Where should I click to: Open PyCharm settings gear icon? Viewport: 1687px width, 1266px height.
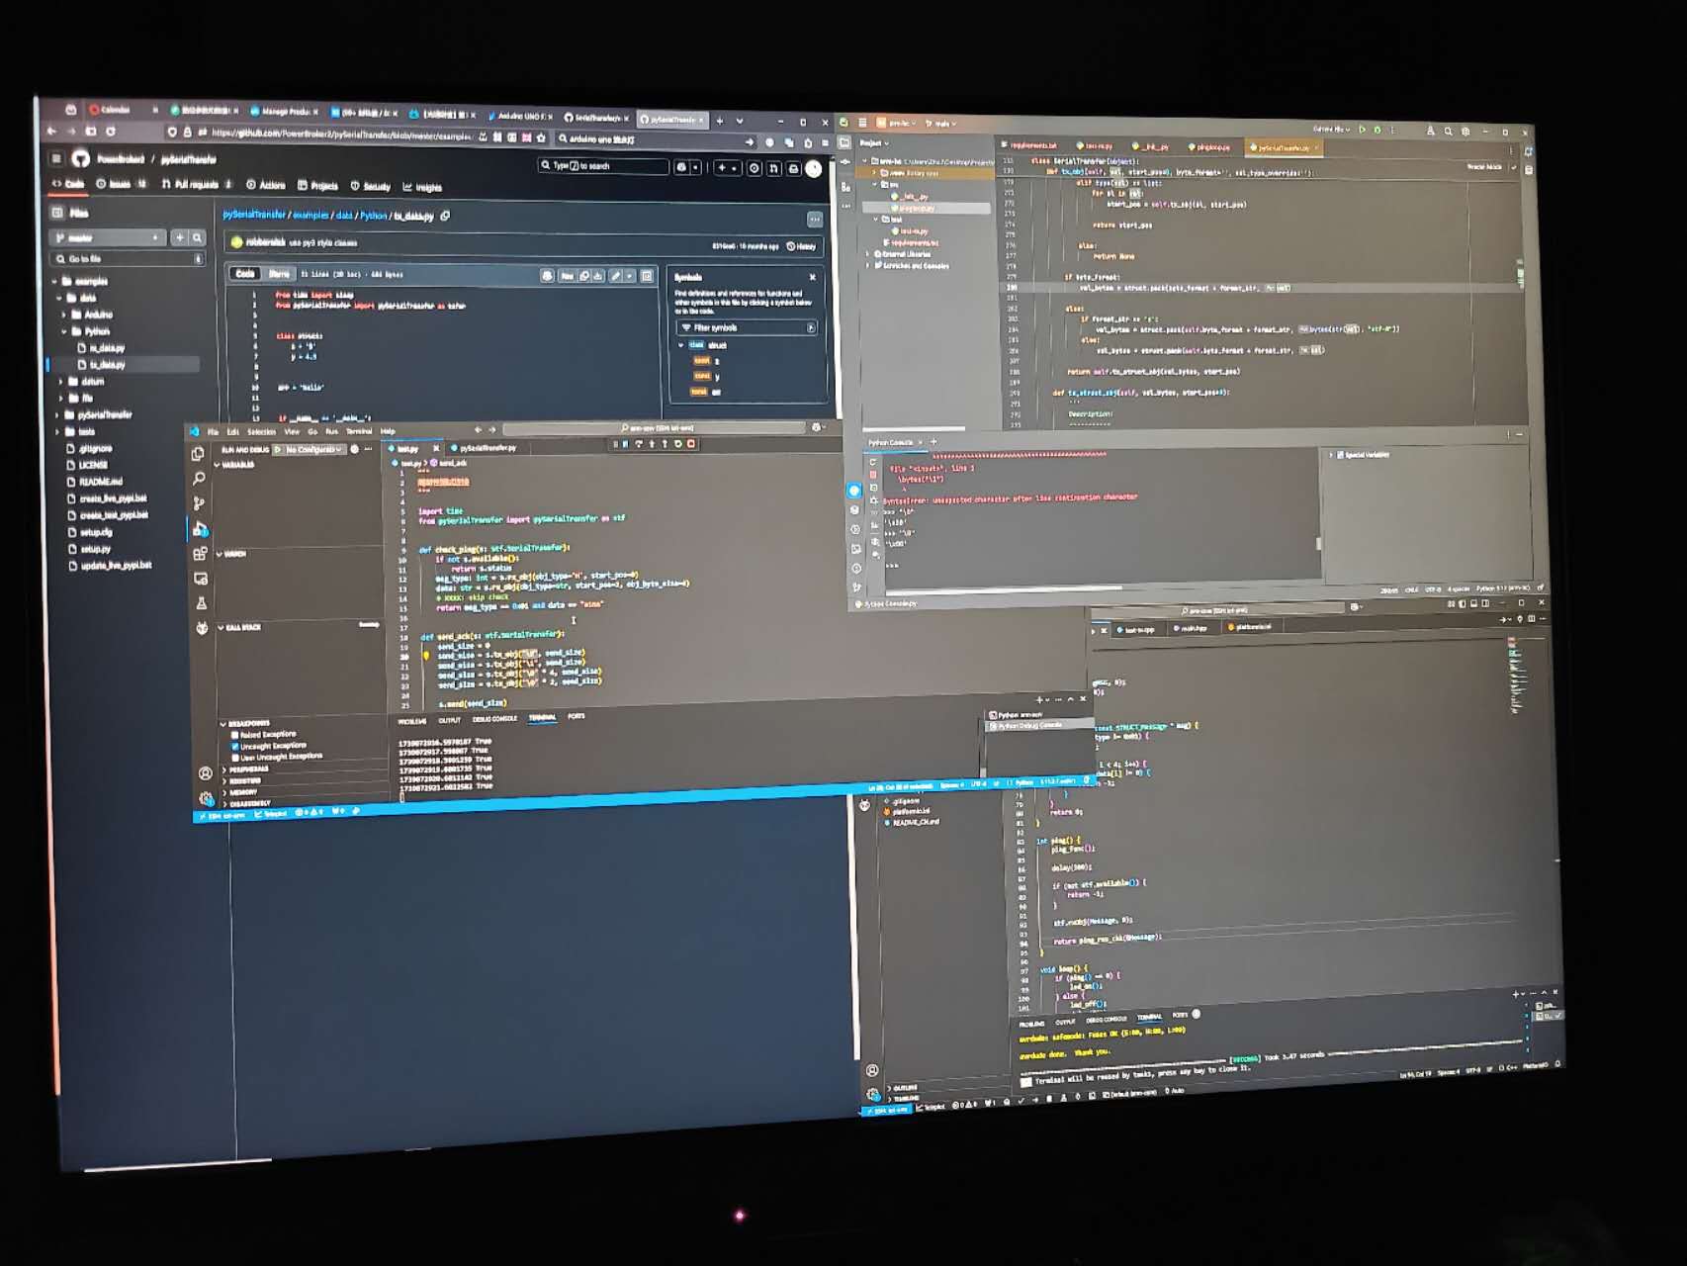click(x=1466, y=131)
